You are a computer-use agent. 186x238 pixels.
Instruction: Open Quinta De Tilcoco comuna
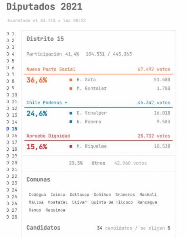coord(112,202)
